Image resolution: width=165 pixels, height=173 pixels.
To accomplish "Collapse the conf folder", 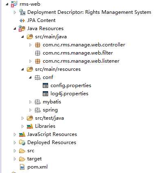I will click(31, 78).
